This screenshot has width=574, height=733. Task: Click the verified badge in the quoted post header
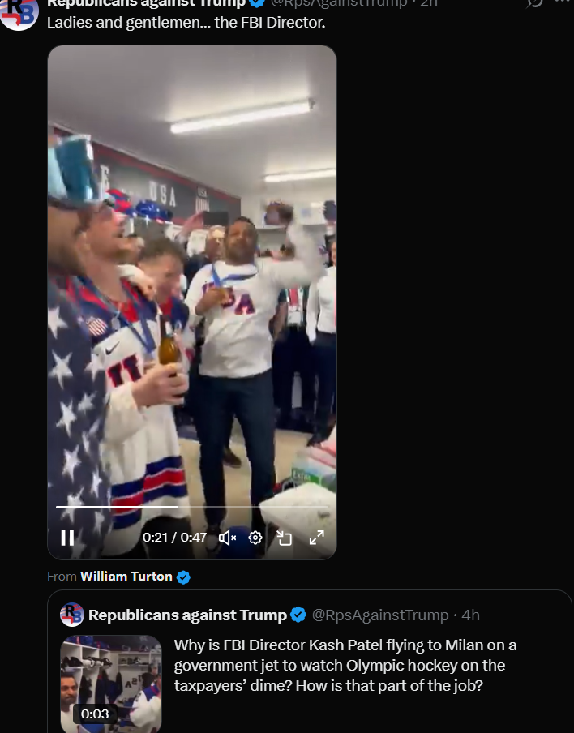coord(298,615)
